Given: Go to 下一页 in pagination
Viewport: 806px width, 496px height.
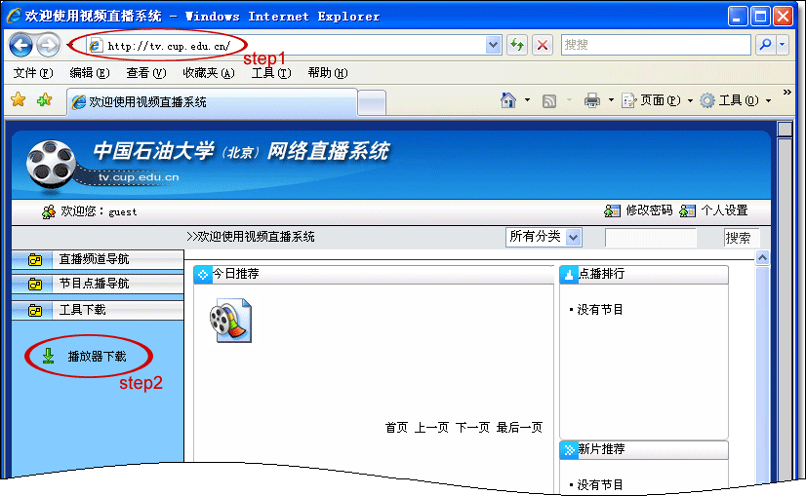Looking at the screenshot, I should [x=472, y=427].
